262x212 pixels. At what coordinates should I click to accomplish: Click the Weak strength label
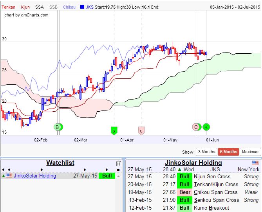point(251,192)
